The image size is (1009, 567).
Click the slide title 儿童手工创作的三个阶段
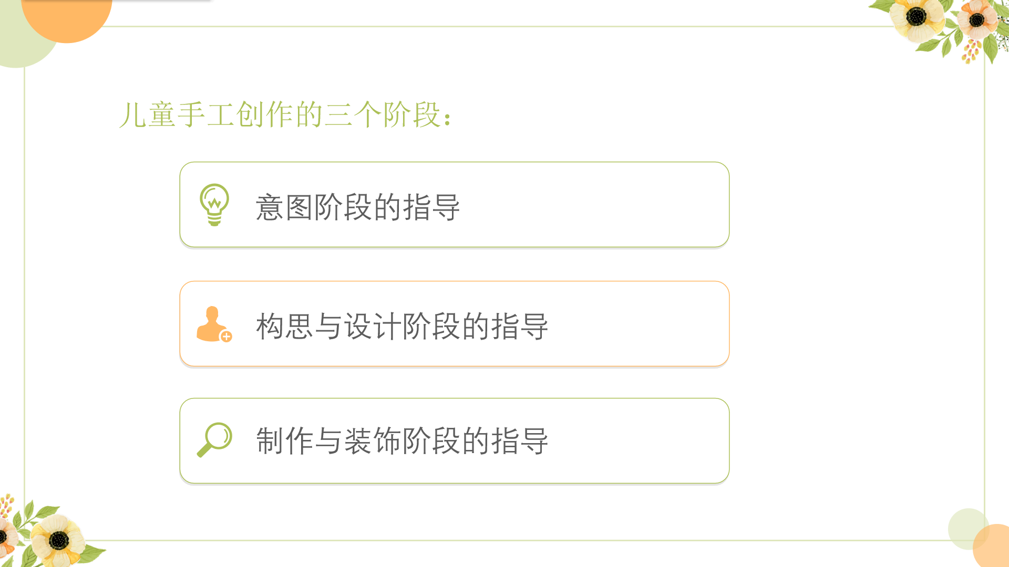point(279,114)
